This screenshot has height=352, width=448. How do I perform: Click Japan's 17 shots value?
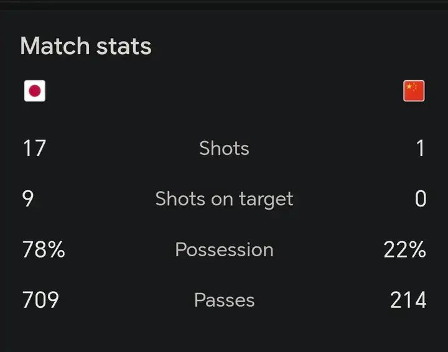click(34, 148)
